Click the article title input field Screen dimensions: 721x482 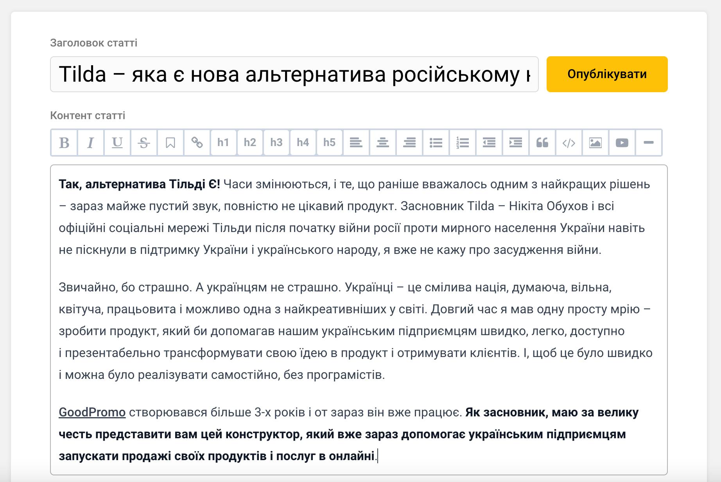coord(294,74)
